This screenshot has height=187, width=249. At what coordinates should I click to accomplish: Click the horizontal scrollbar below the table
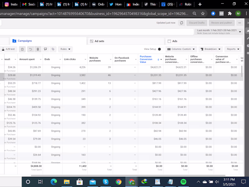coord(128,175)
